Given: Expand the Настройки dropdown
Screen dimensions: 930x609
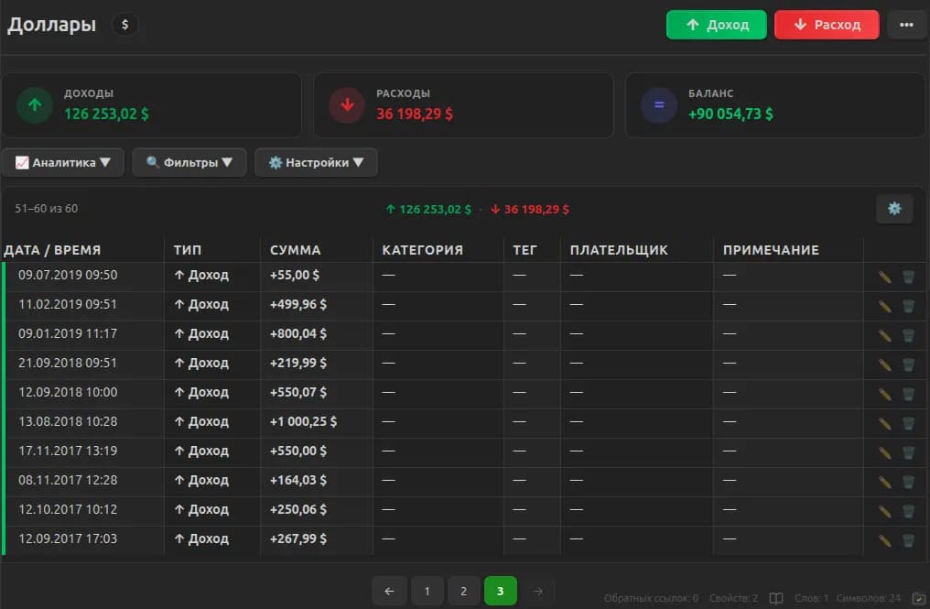Looking at the screenshot, I should [316, 162].
